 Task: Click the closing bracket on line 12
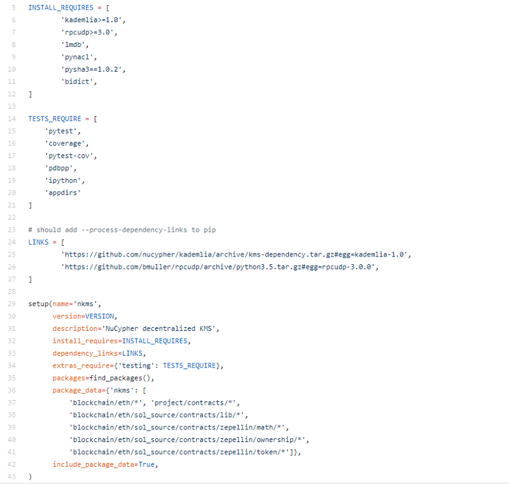click(x=30, y=94)
